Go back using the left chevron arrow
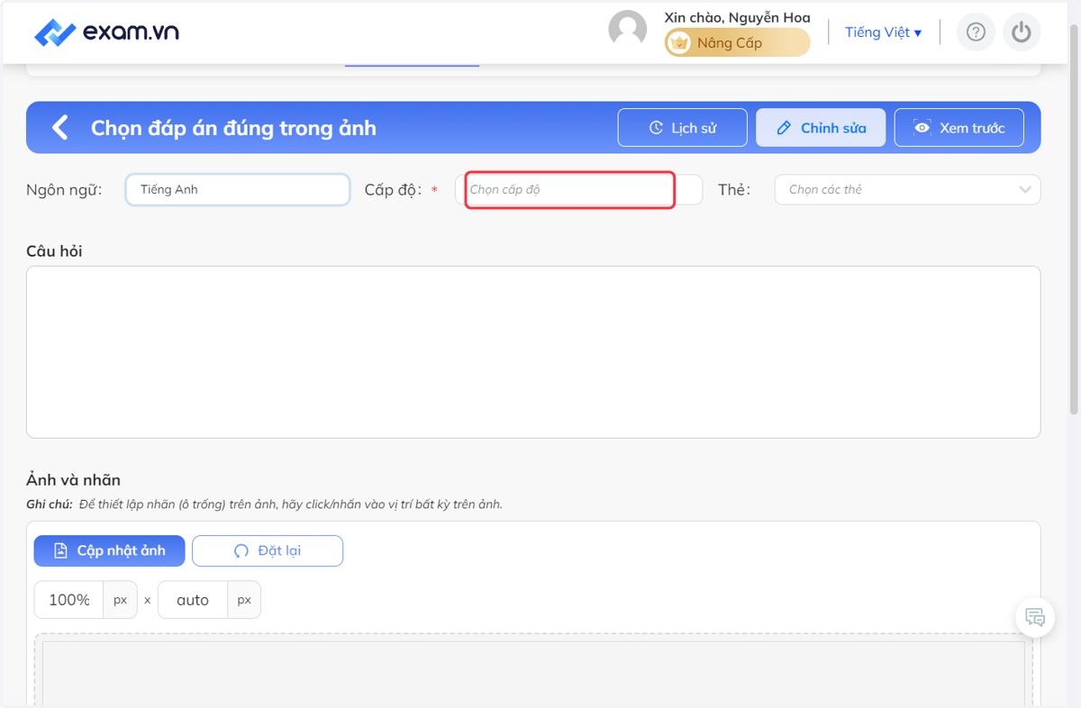This screenshot has width=1081, height=708. click(x=60, y=127)
